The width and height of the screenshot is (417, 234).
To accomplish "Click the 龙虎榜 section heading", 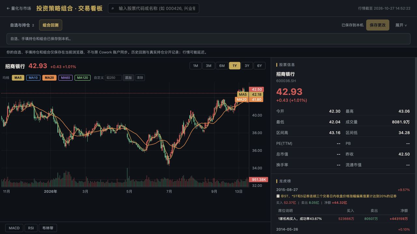I will (x=285, y=181).
